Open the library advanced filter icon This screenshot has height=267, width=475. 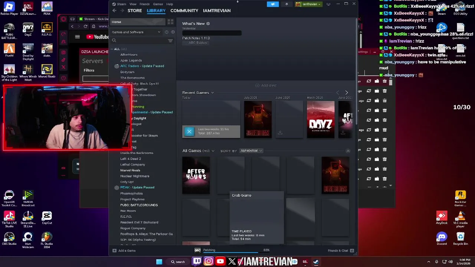(170, 40)
